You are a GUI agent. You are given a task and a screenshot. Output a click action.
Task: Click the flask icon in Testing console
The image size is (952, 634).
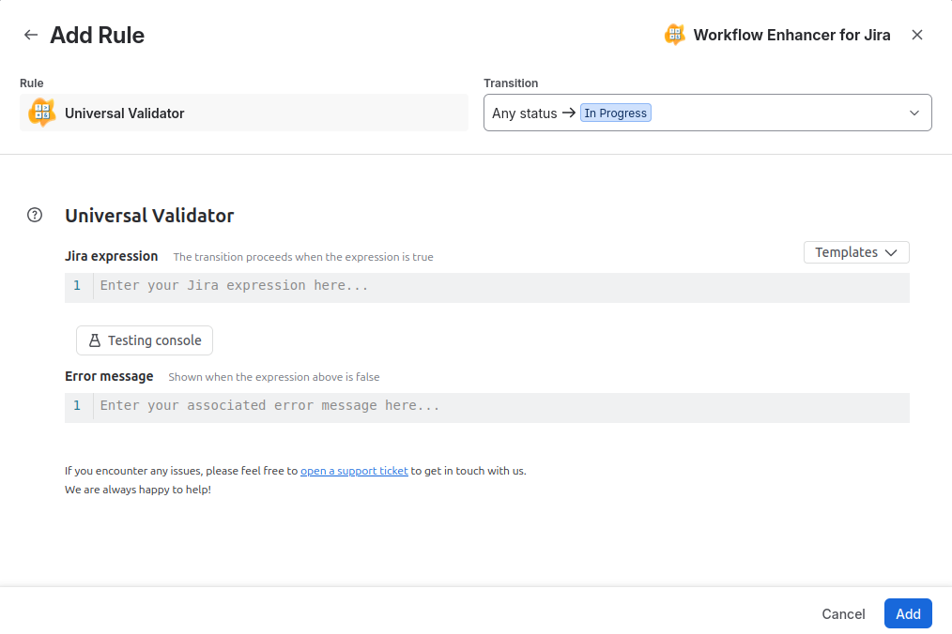pyautogui.click(x=95, y=340)
